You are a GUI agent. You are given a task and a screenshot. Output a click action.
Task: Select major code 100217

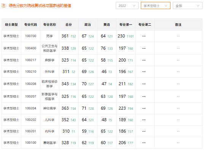point(30,60)
